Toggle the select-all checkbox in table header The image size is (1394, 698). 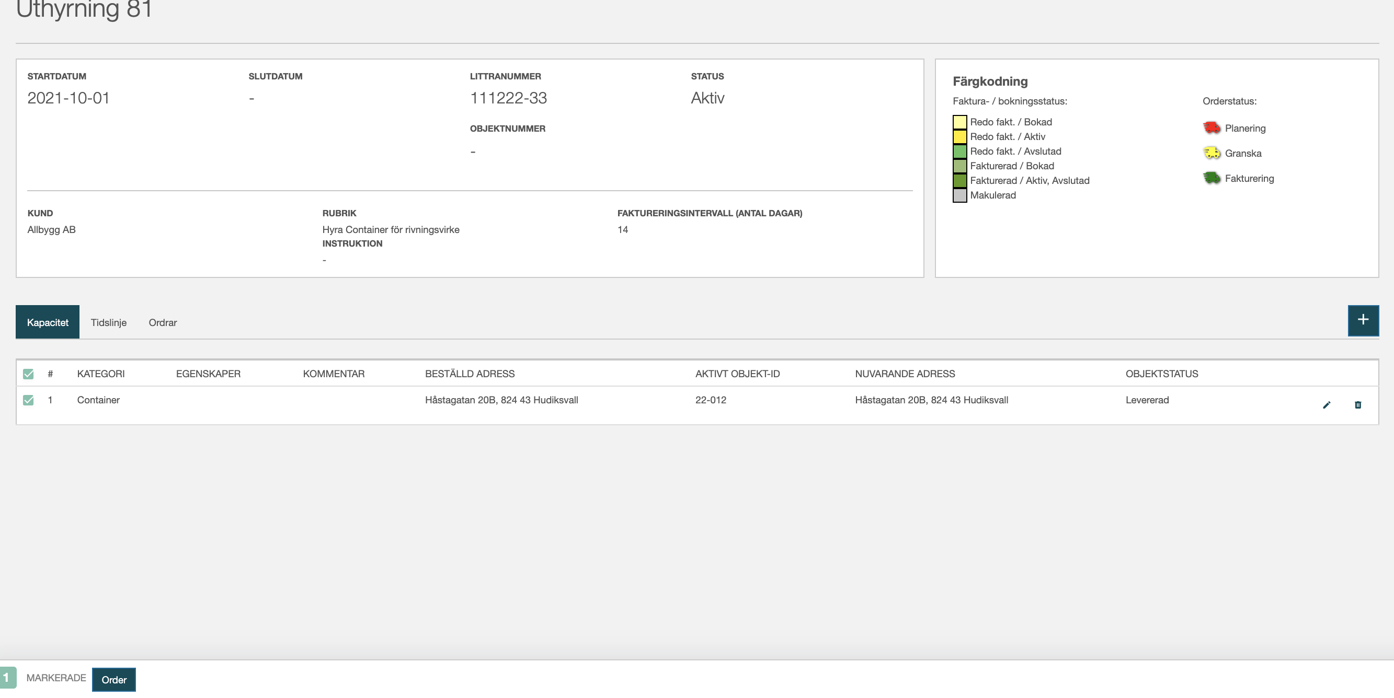click(x=29, y=374)
